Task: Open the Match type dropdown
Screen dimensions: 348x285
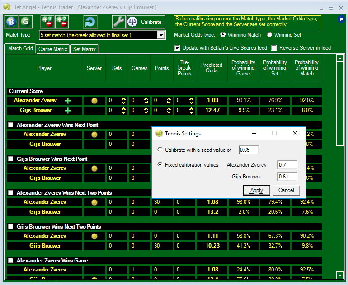Action: (161, 35)
